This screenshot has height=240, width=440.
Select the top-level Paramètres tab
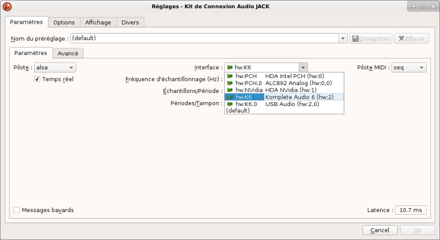26,22
